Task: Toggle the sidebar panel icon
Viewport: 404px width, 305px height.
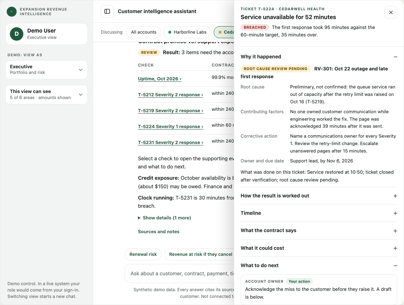Action: click(107, 11)
